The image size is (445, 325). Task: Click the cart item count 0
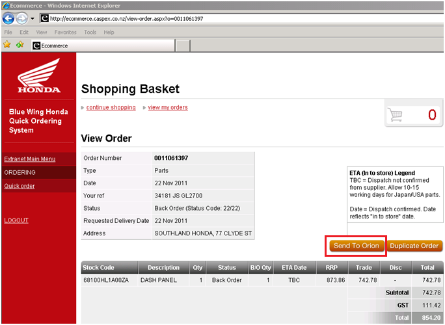432,115
